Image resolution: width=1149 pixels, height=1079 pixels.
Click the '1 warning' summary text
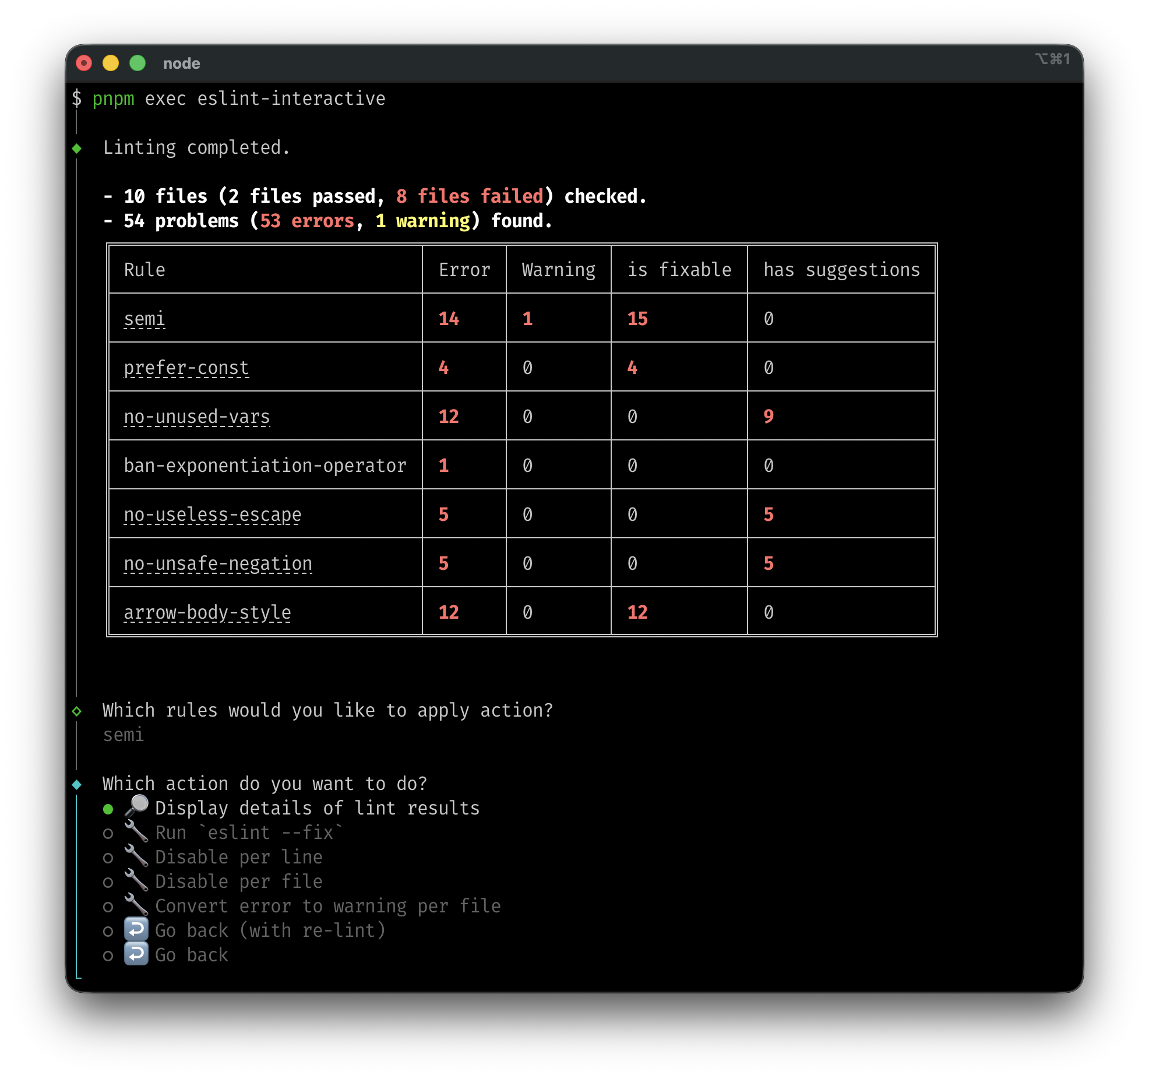point(422,221)
